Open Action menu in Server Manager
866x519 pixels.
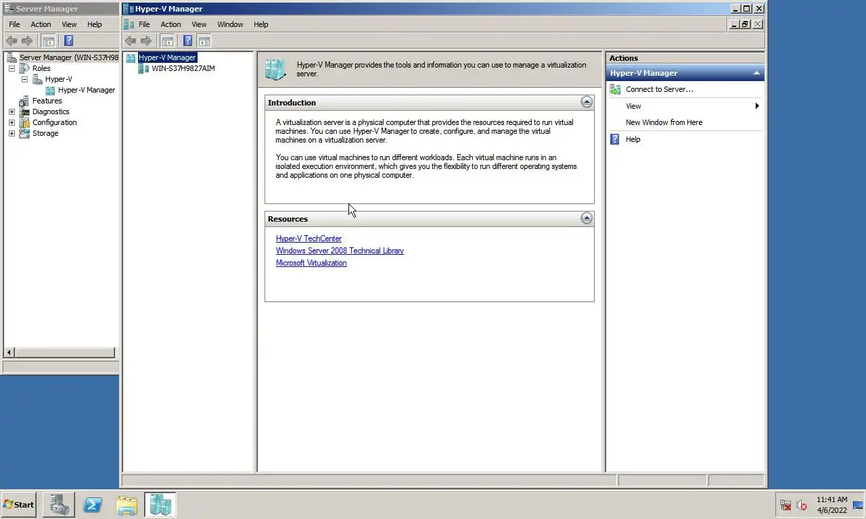point(41,24)
